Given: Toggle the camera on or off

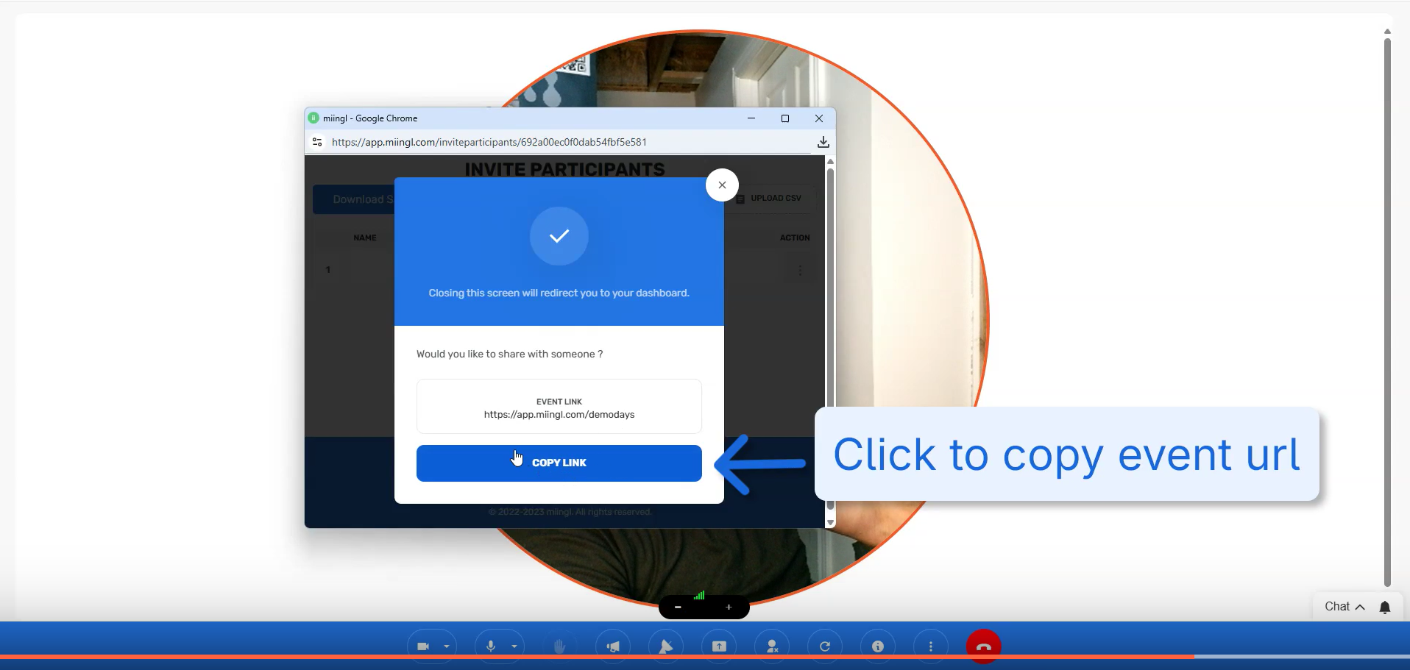Looking at the screenshot, I should (423, 646).
